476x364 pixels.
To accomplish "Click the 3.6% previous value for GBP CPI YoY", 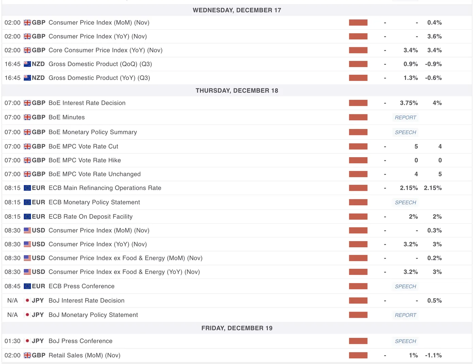I will tap(435, 36).
